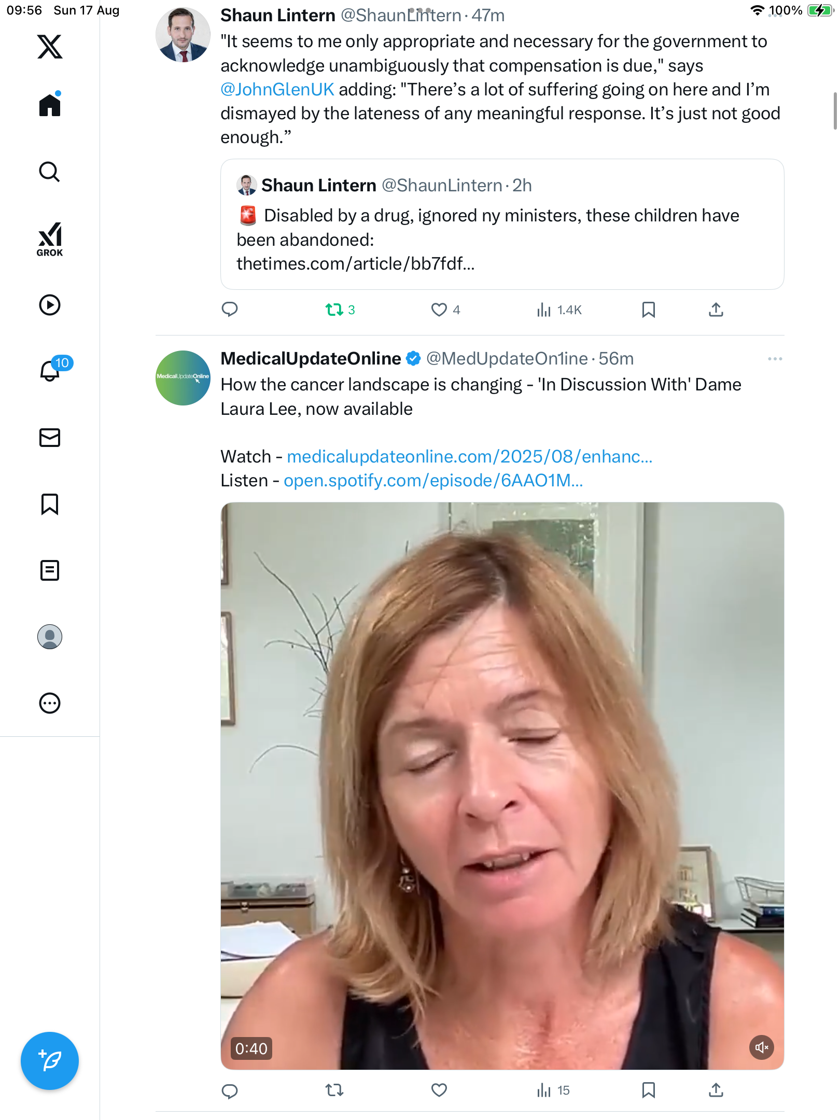840x1120 pixels.
Task: Like Shaun Lintern's post
Action: (439, 310)
